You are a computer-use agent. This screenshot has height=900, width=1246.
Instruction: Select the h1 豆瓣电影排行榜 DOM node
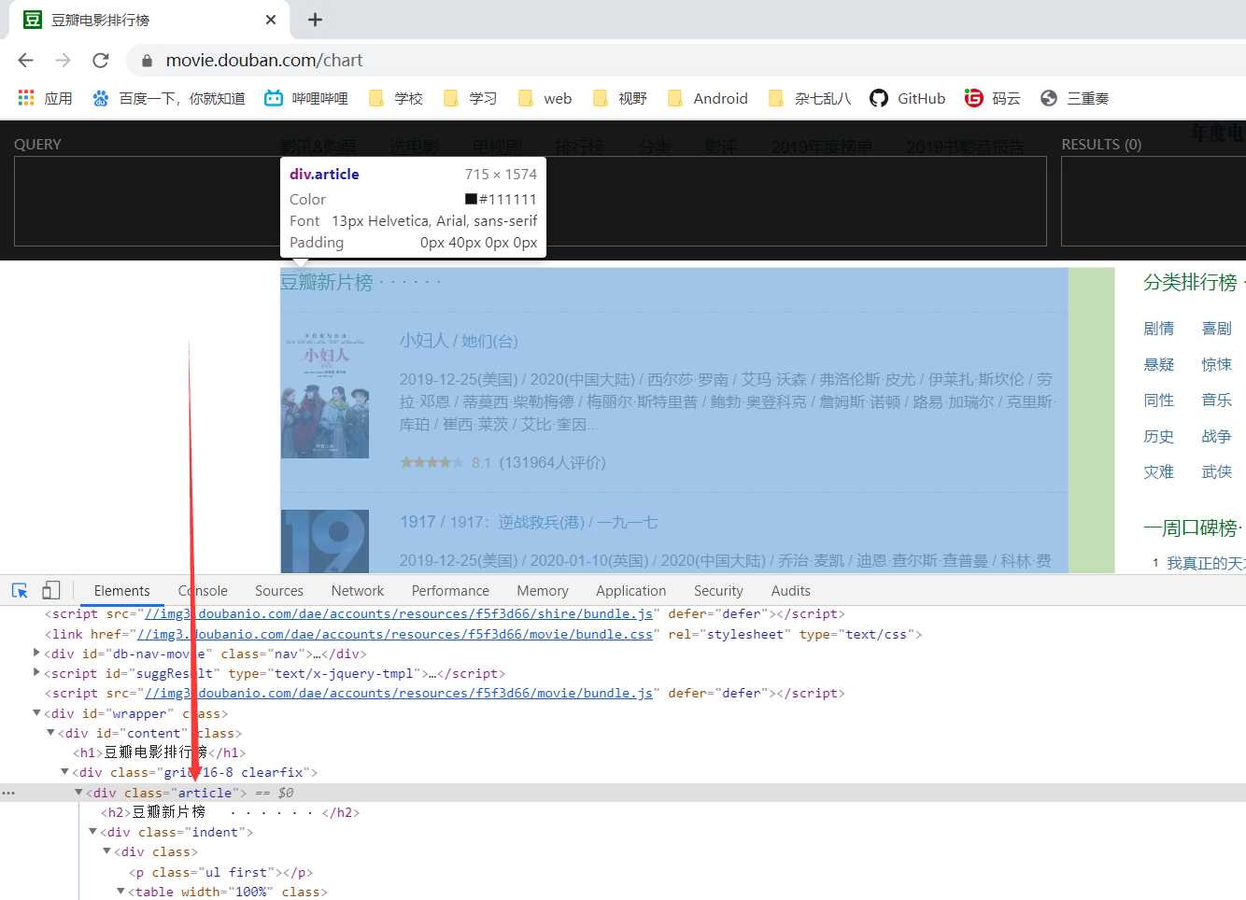(160, 752)
